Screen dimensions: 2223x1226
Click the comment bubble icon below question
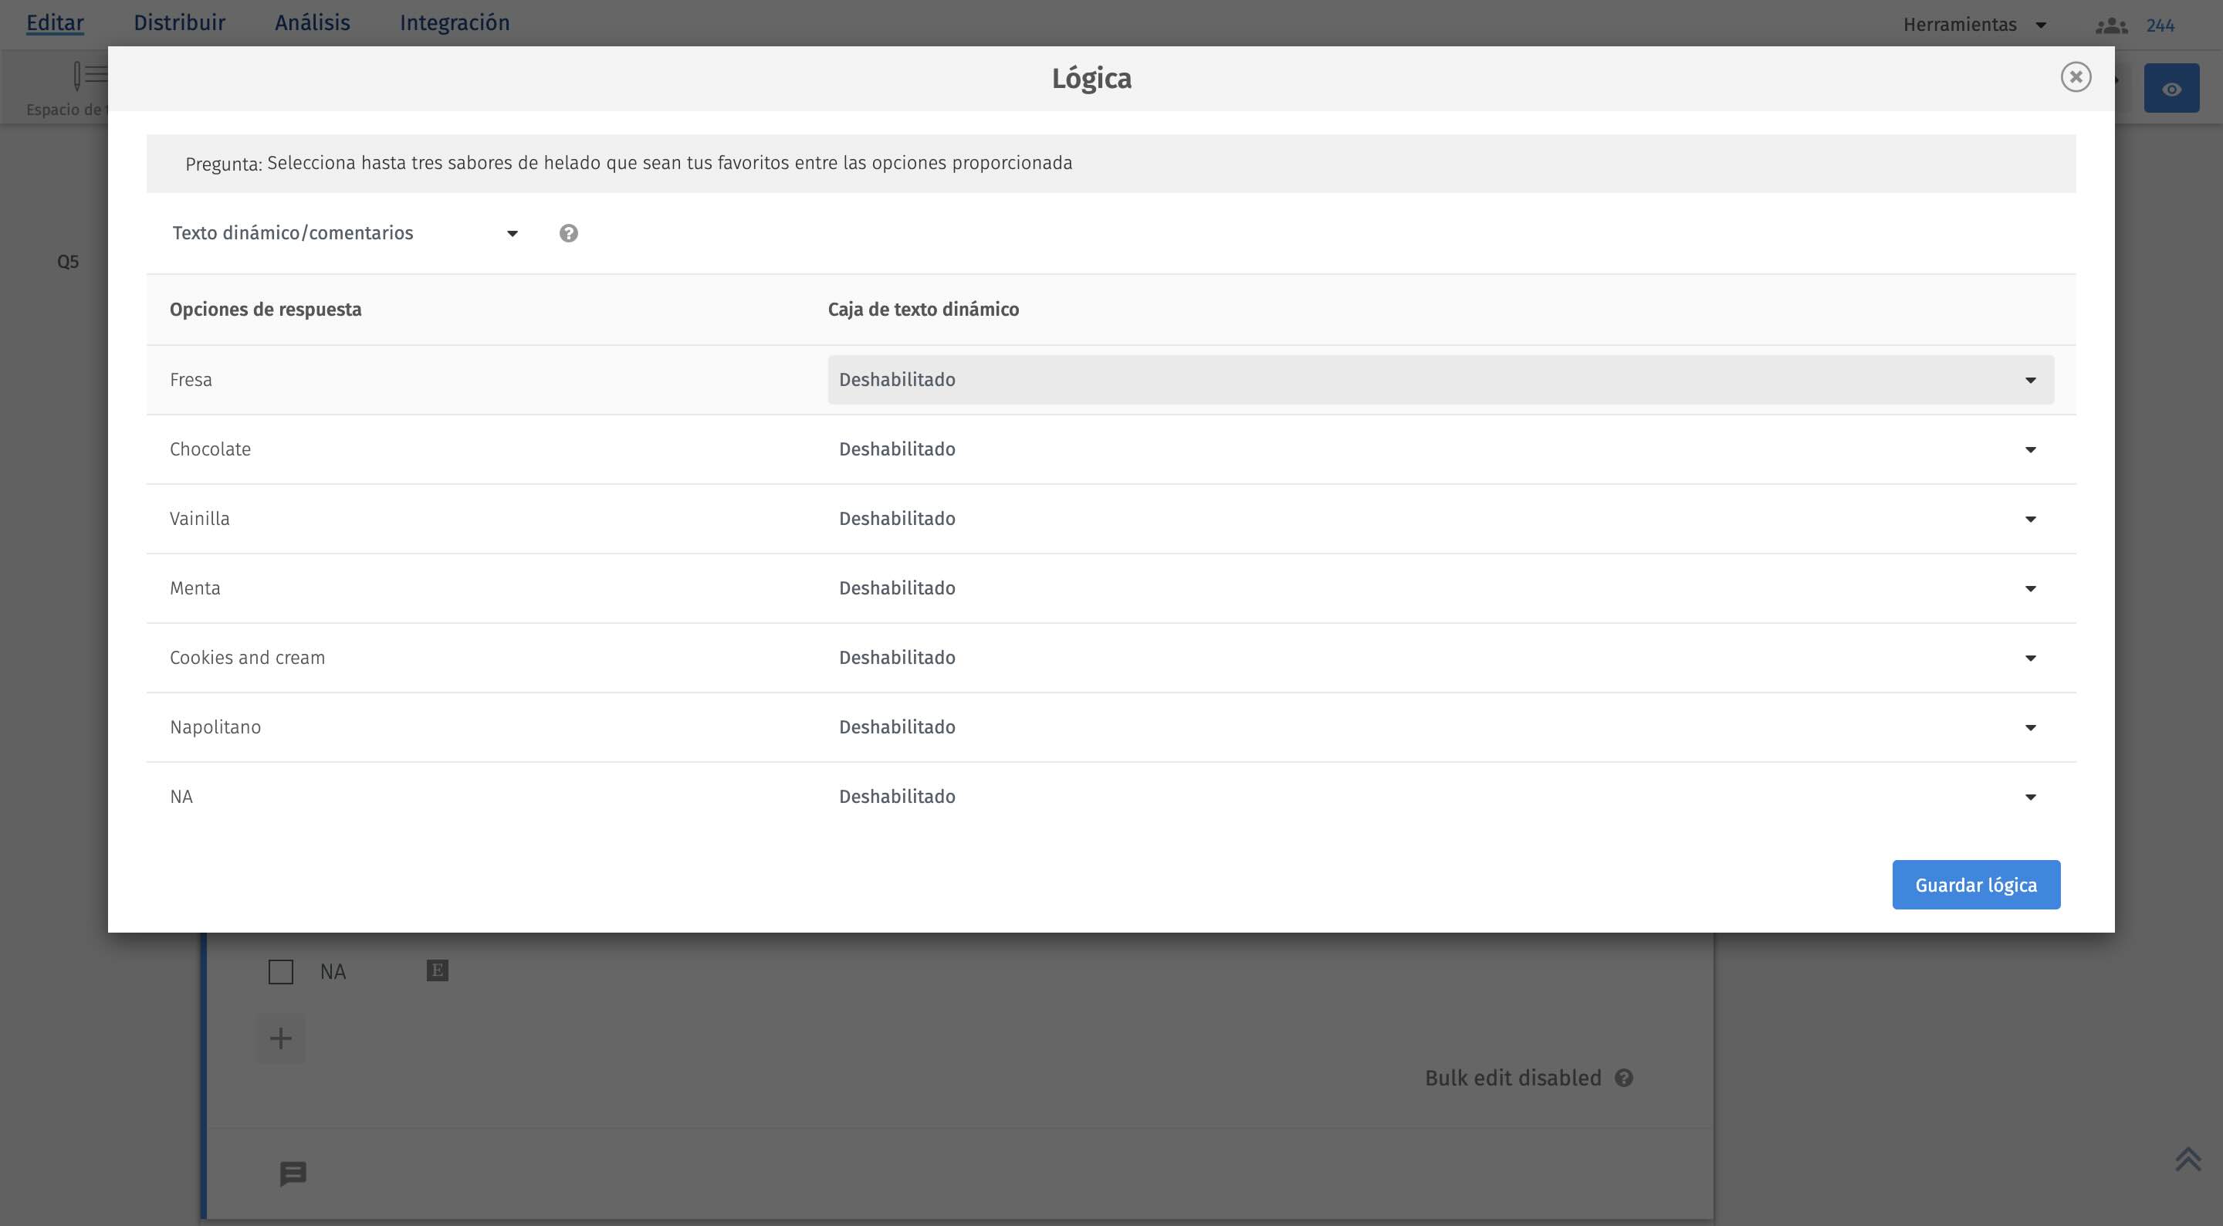[293, 1174]
